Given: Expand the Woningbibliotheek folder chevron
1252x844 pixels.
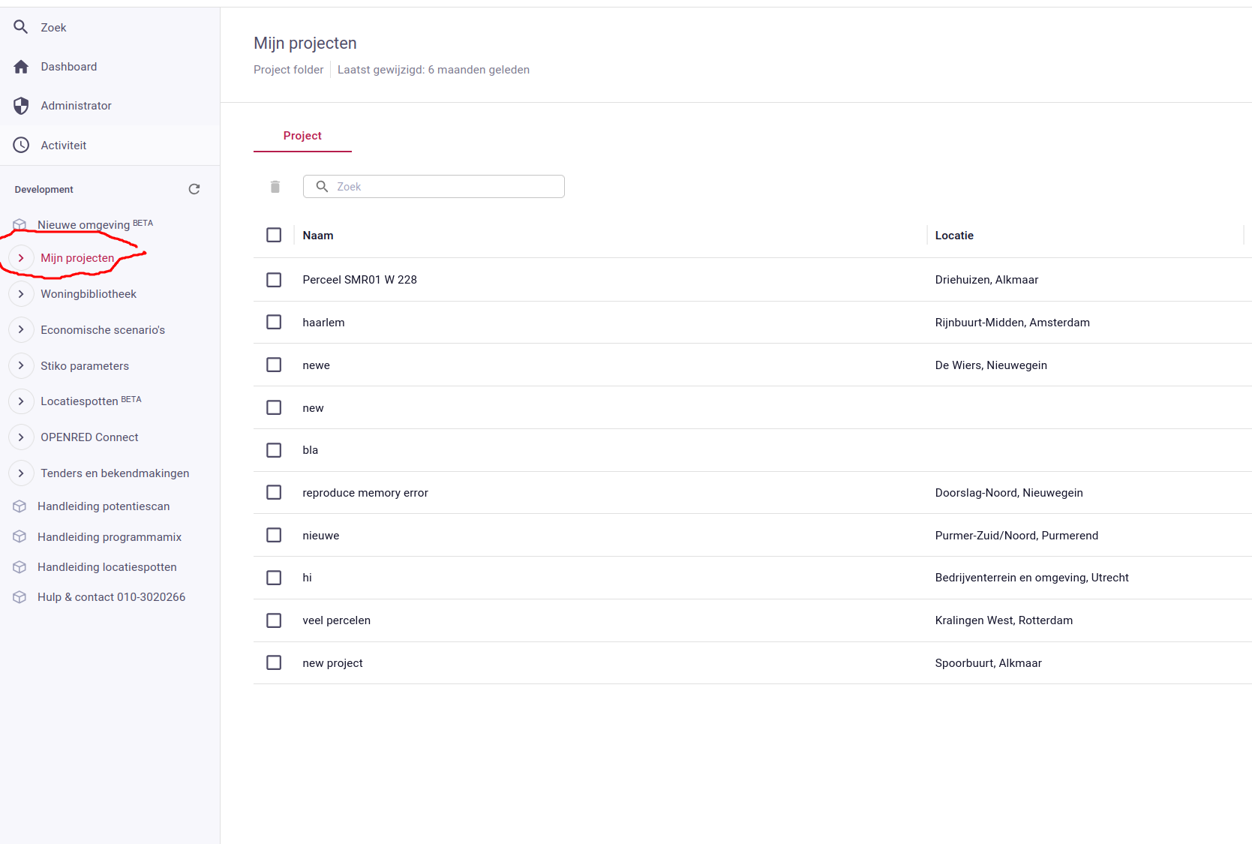Looking at the screenshot, I should [21, 294].
